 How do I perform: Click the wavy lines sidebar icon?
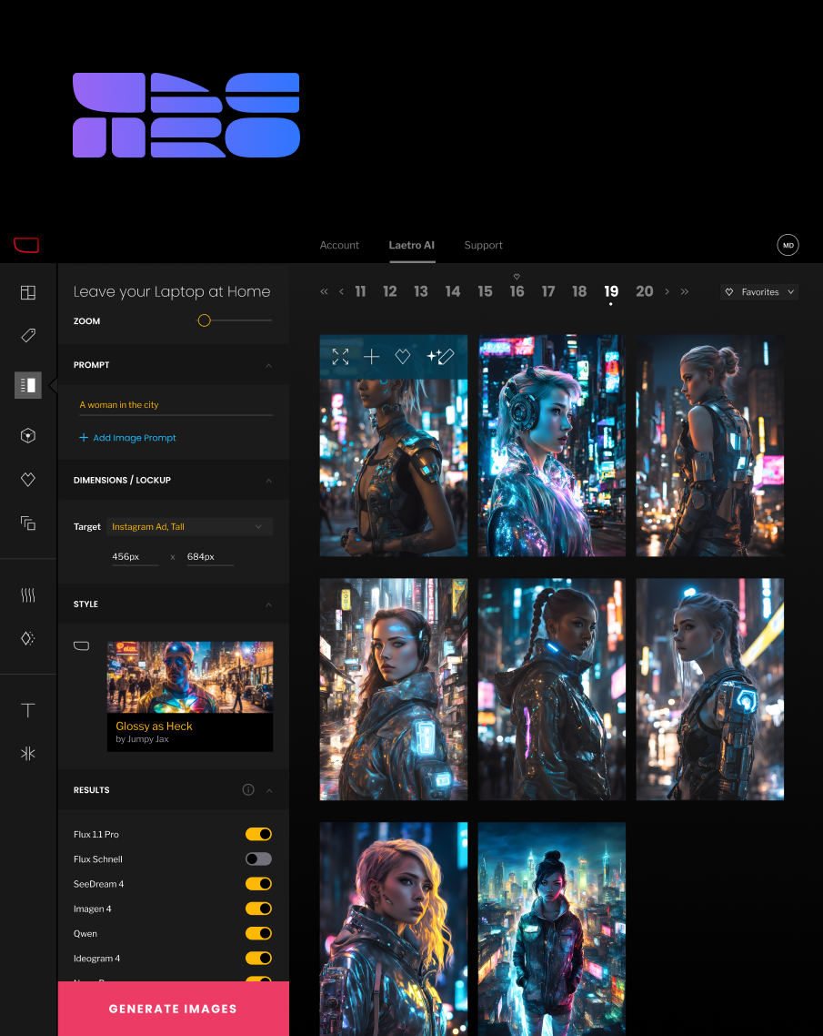tap(27, 595)
